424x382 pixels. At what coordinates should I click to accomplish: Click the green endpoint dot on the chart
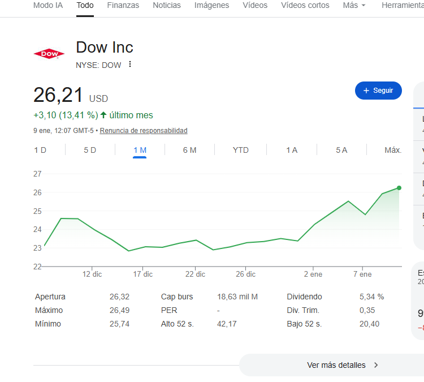[399, 188]
